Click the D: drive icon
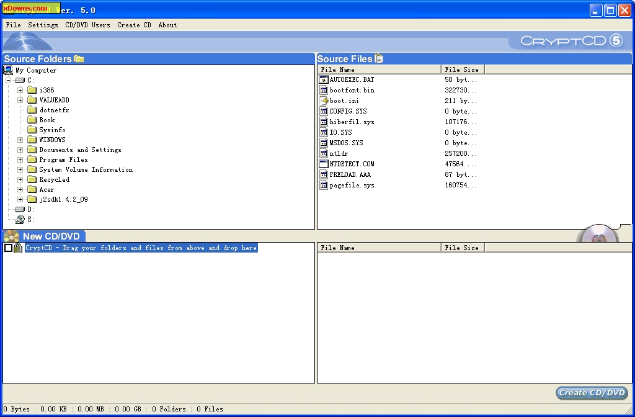 [20, 210]
